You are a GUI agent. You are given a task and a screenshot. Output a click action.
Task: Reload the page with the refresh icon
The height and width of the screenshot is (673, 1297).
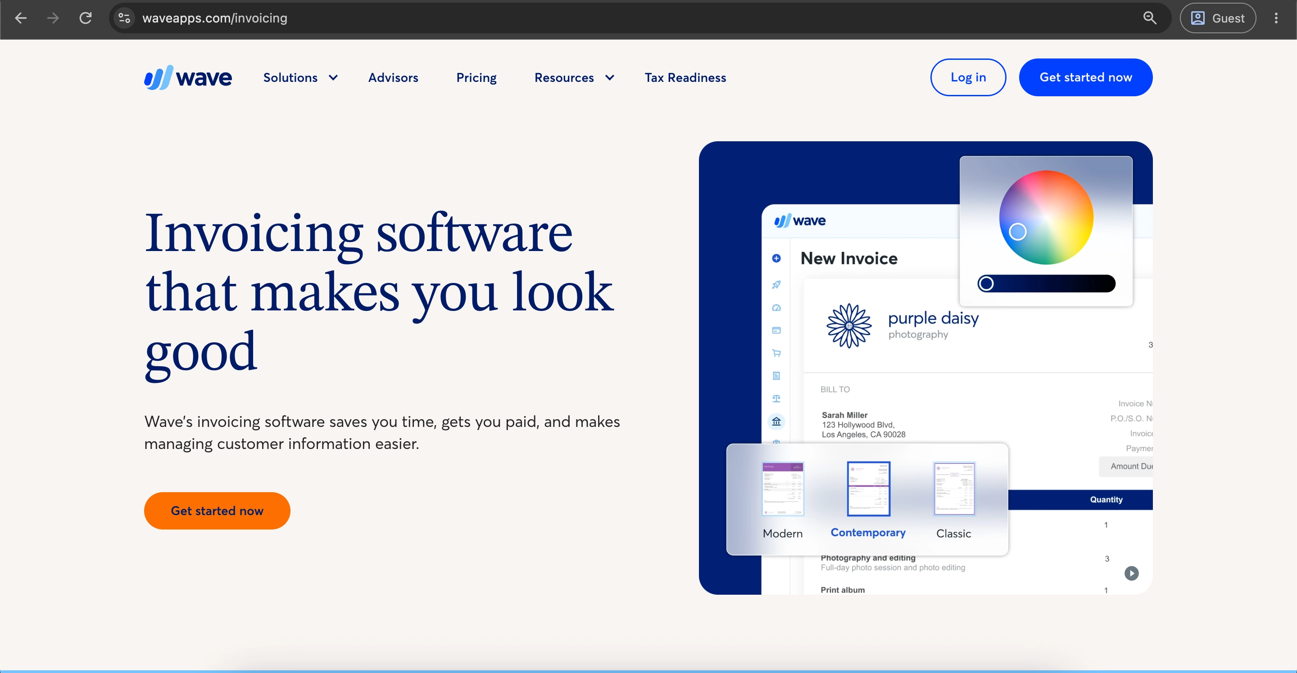[86, 18]
